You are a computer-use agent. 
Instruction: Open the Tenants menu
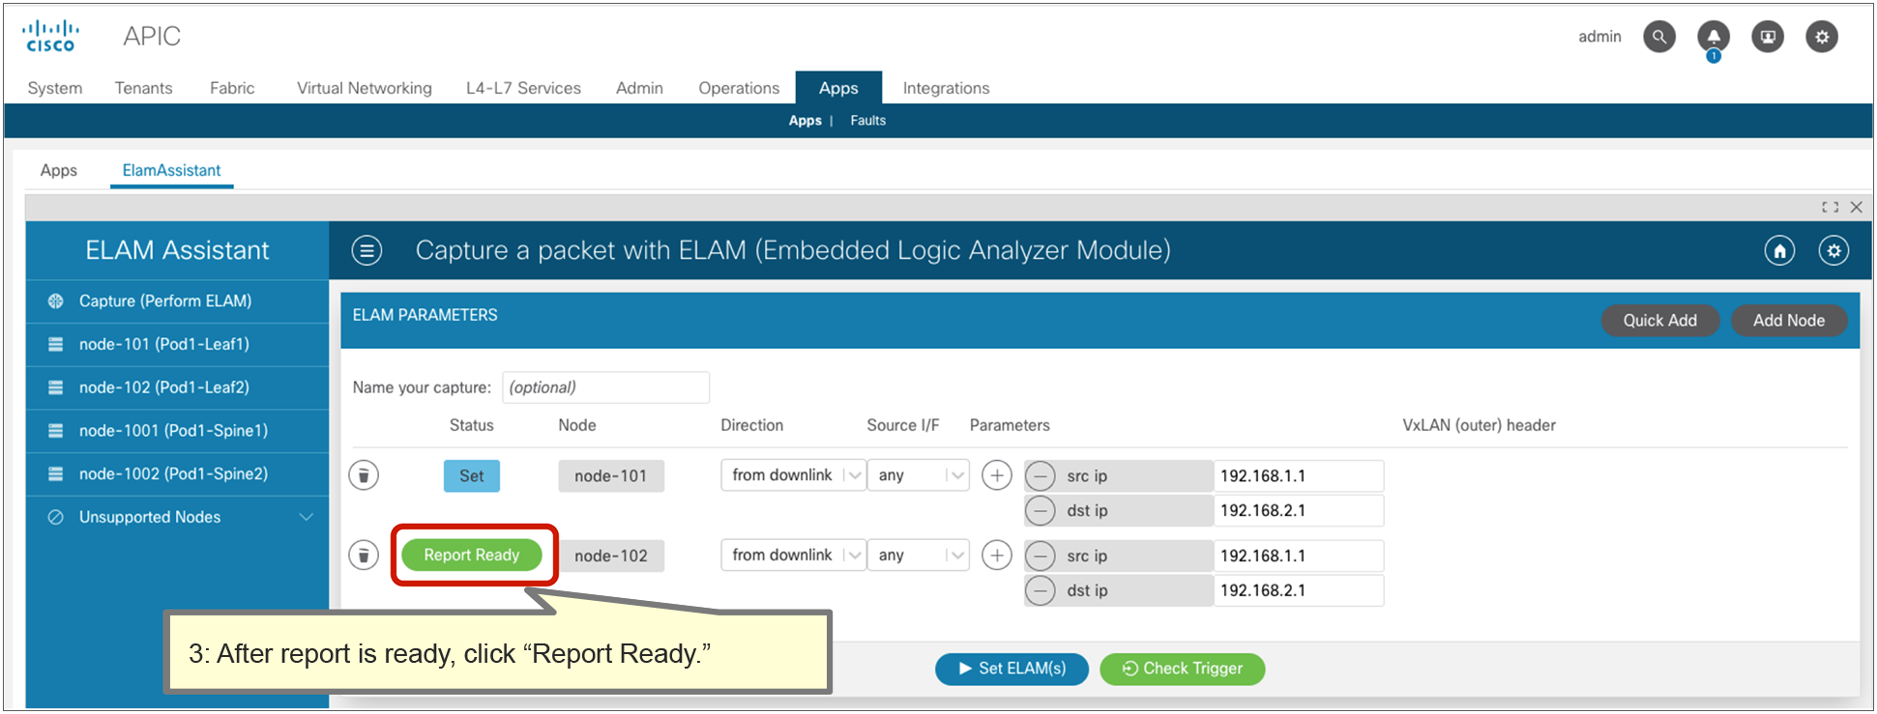pyautogui.click(x=143, y=88)
